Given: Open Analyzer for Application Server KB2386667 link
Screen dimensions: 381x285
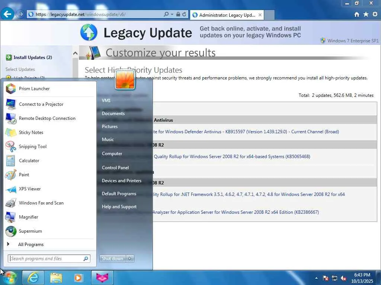Looking at the screenshot, I should pyautogui.click(x=236, y=212).
